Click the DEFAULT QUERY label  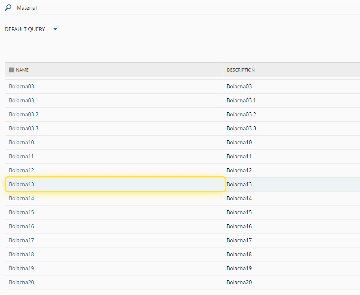pyautogui.click(x=25, y=29)
